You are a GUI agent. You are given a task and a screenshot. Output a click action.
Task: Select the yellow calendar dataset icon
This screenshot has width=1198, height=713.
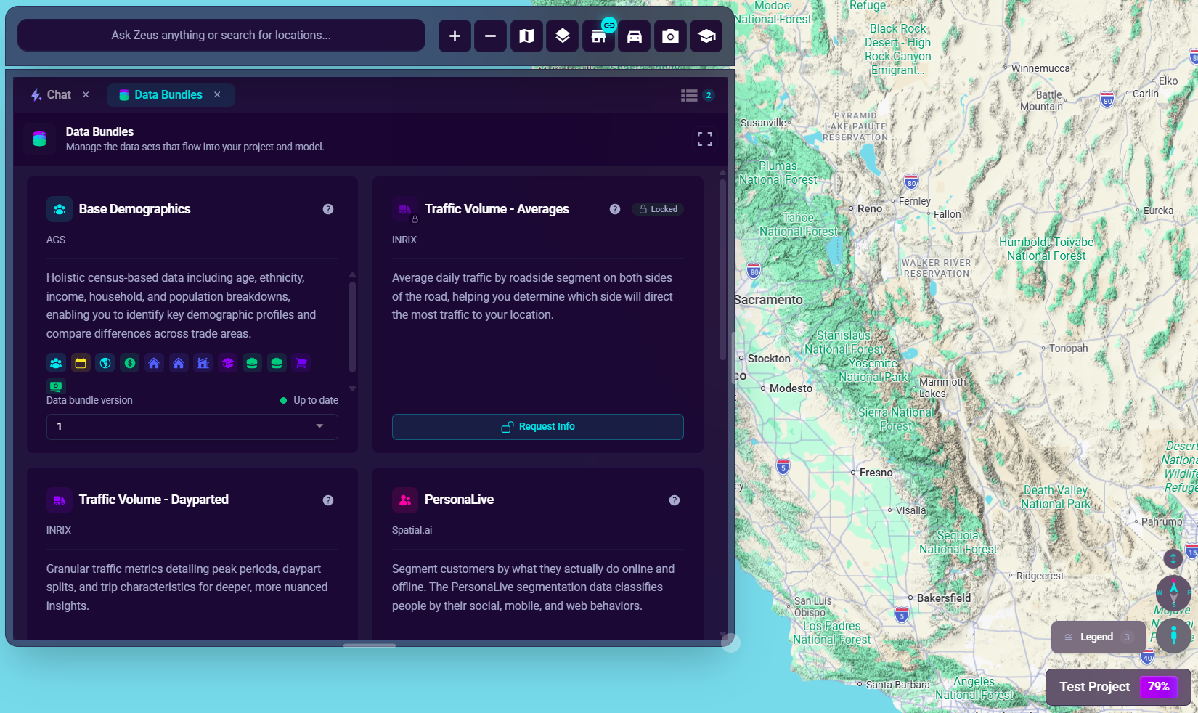81,363
